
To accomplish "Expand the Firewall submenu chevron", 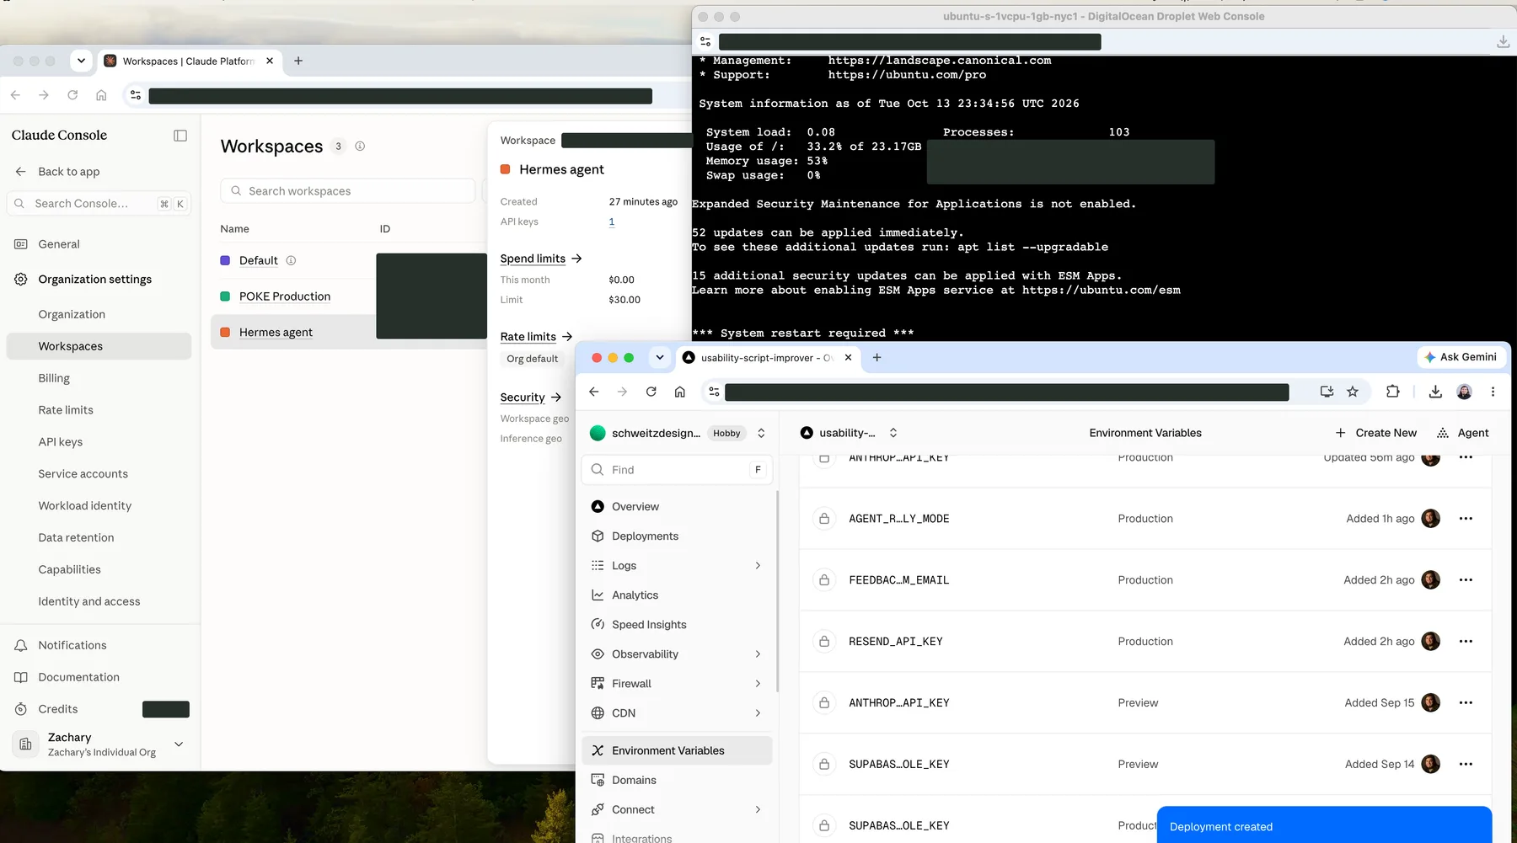I will click(758, 684).
